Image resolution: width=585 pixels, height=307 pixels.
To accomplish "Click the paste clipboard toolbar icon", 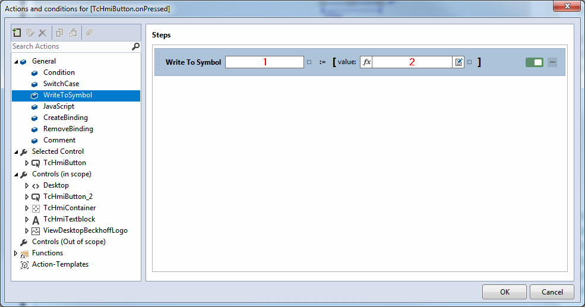I will (x=72, y=33).
